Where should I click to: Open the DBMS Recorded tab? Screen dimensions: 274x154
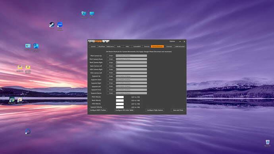(180, 46)
